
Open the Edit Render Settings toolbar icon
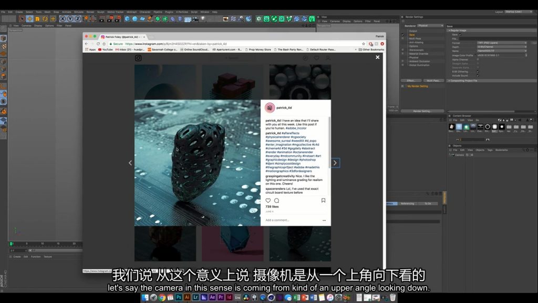coord(118,19)
